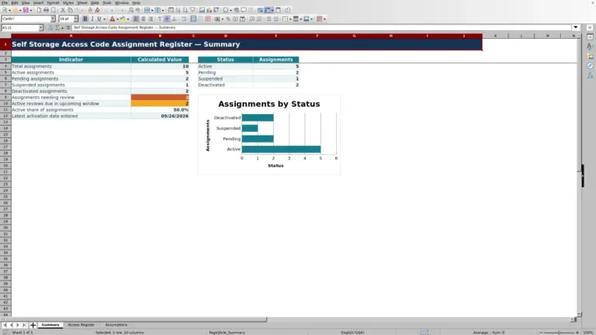Image resolution: width=596 pixels, height=335 pixels.
Task: Open the Format menu
Action: [53, 2]
